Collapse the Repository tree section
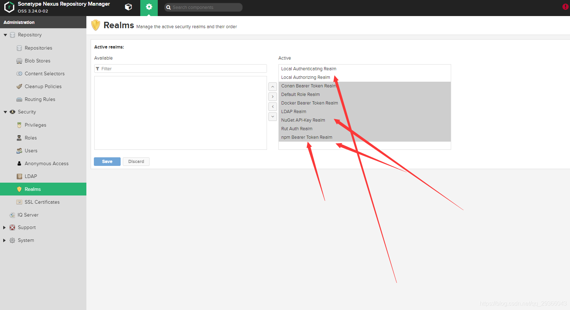 5,35
